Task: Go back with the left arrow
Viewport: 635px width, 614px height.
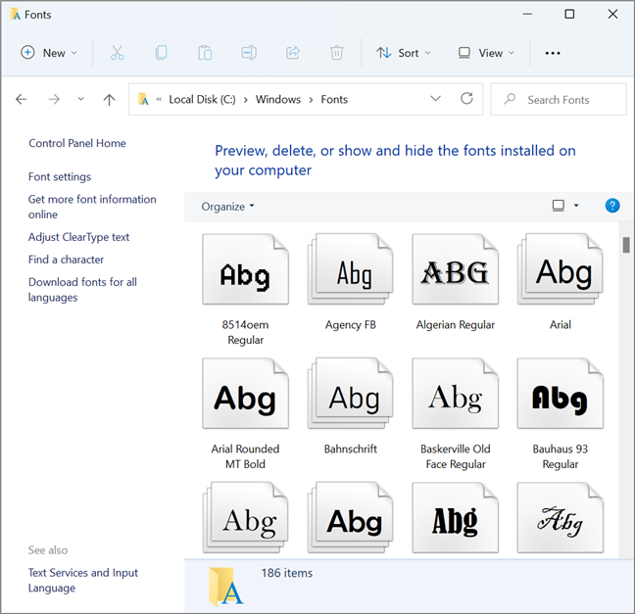Action: click(21, 99)
